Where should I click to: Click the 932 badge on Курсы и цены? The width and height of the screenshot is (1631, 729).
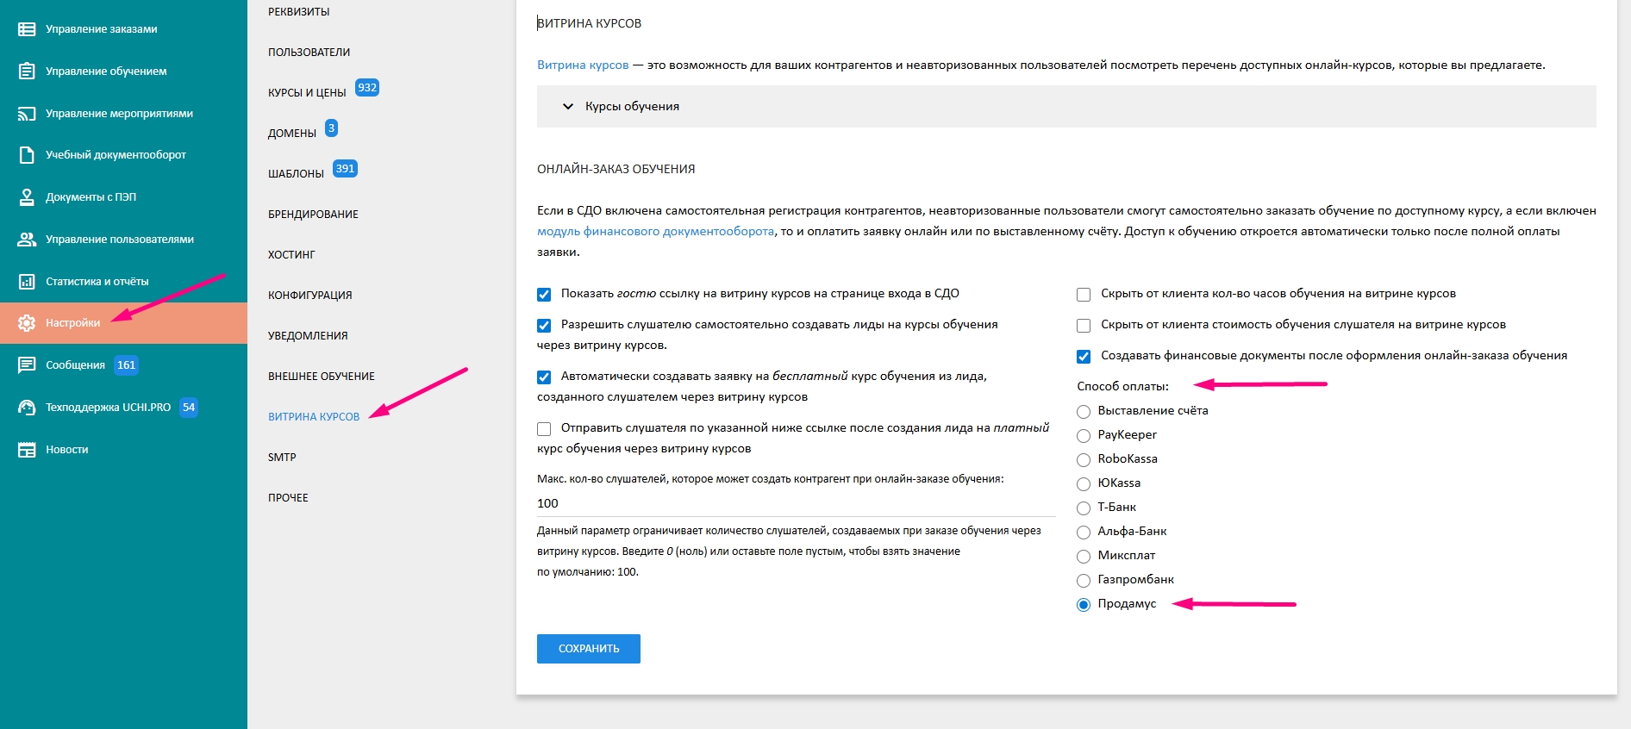(x=367, y=88)
